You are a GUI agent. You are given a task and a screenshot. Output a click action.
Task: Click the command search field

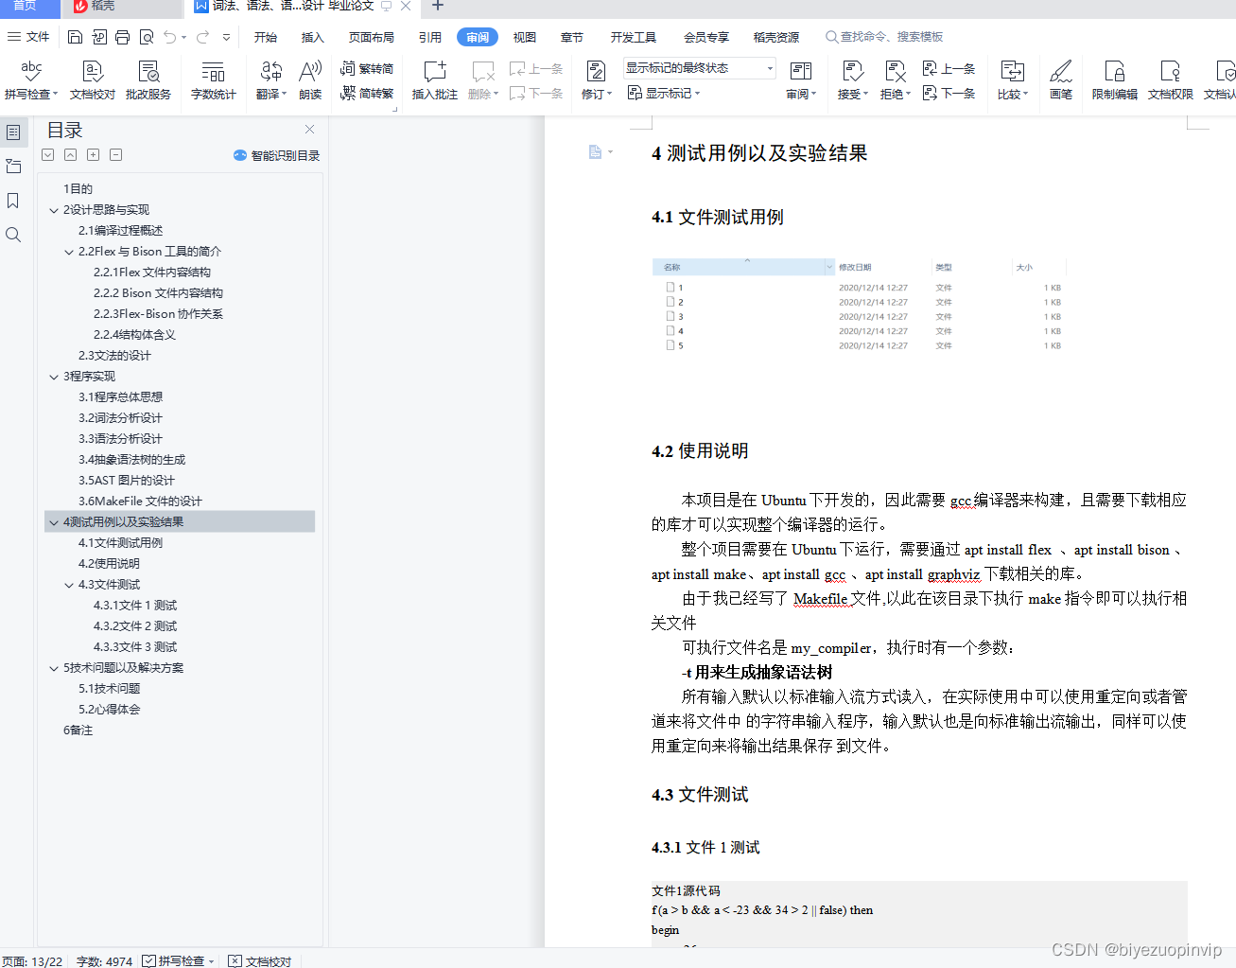(x=884, y=37)
